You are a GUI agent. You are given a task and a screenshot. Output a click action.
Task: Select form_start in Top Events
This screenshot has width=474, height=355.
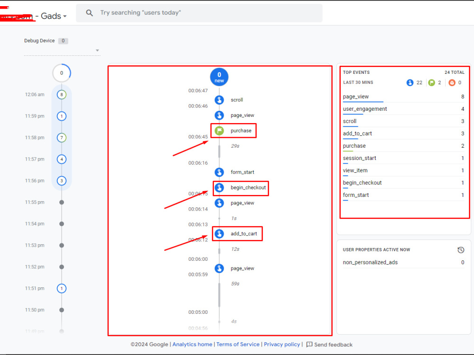403,195
